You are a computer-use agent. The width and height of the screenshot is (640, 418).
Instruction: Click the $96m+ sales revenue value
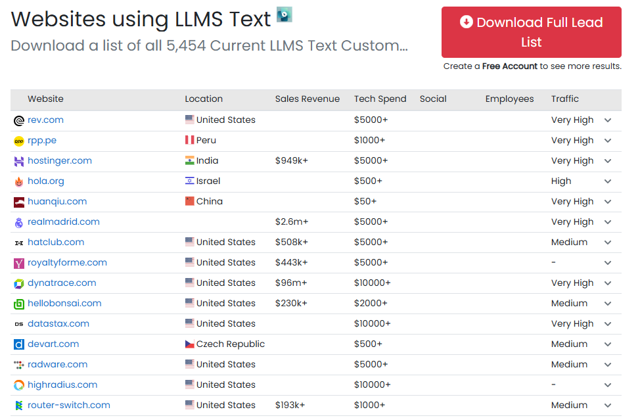(291, 283)
